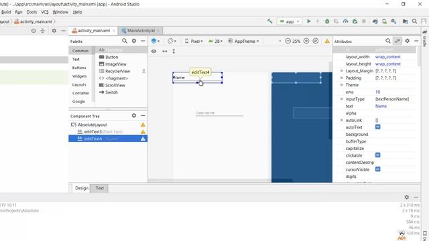Search attributes with magnifier icon
This screenshot has width=429, height=241.
388,41
